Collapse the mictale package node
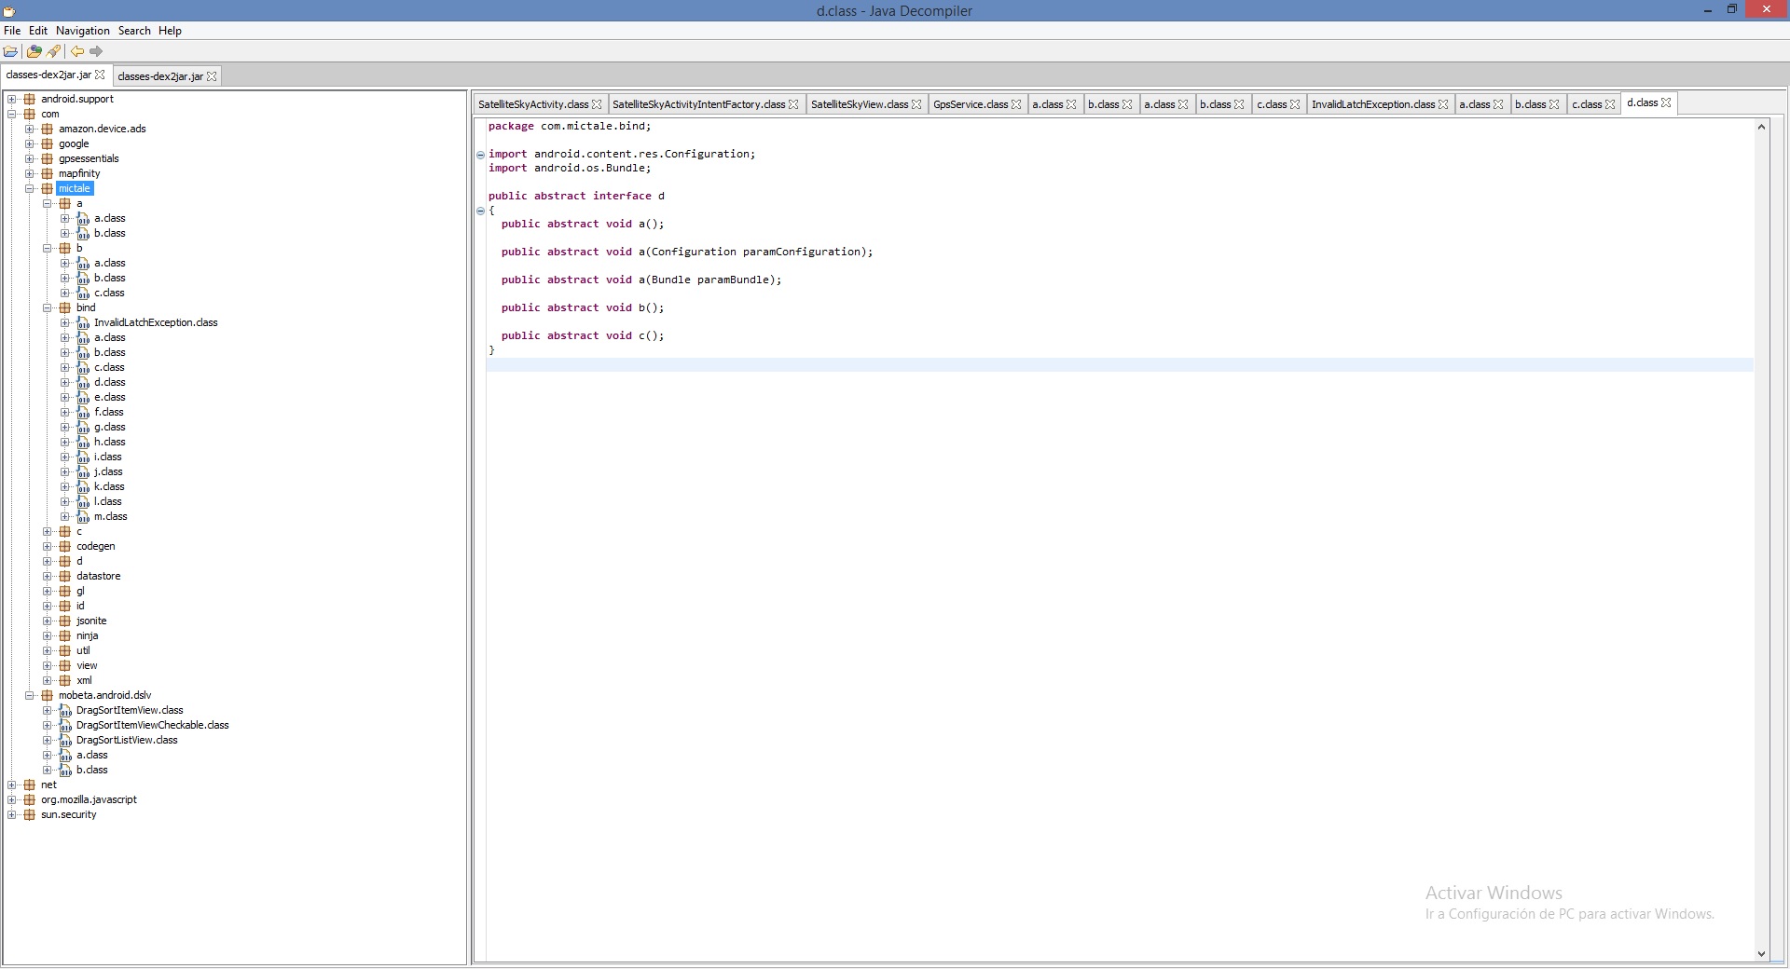Screen dimensions: 1790x969 pos(30,188)
